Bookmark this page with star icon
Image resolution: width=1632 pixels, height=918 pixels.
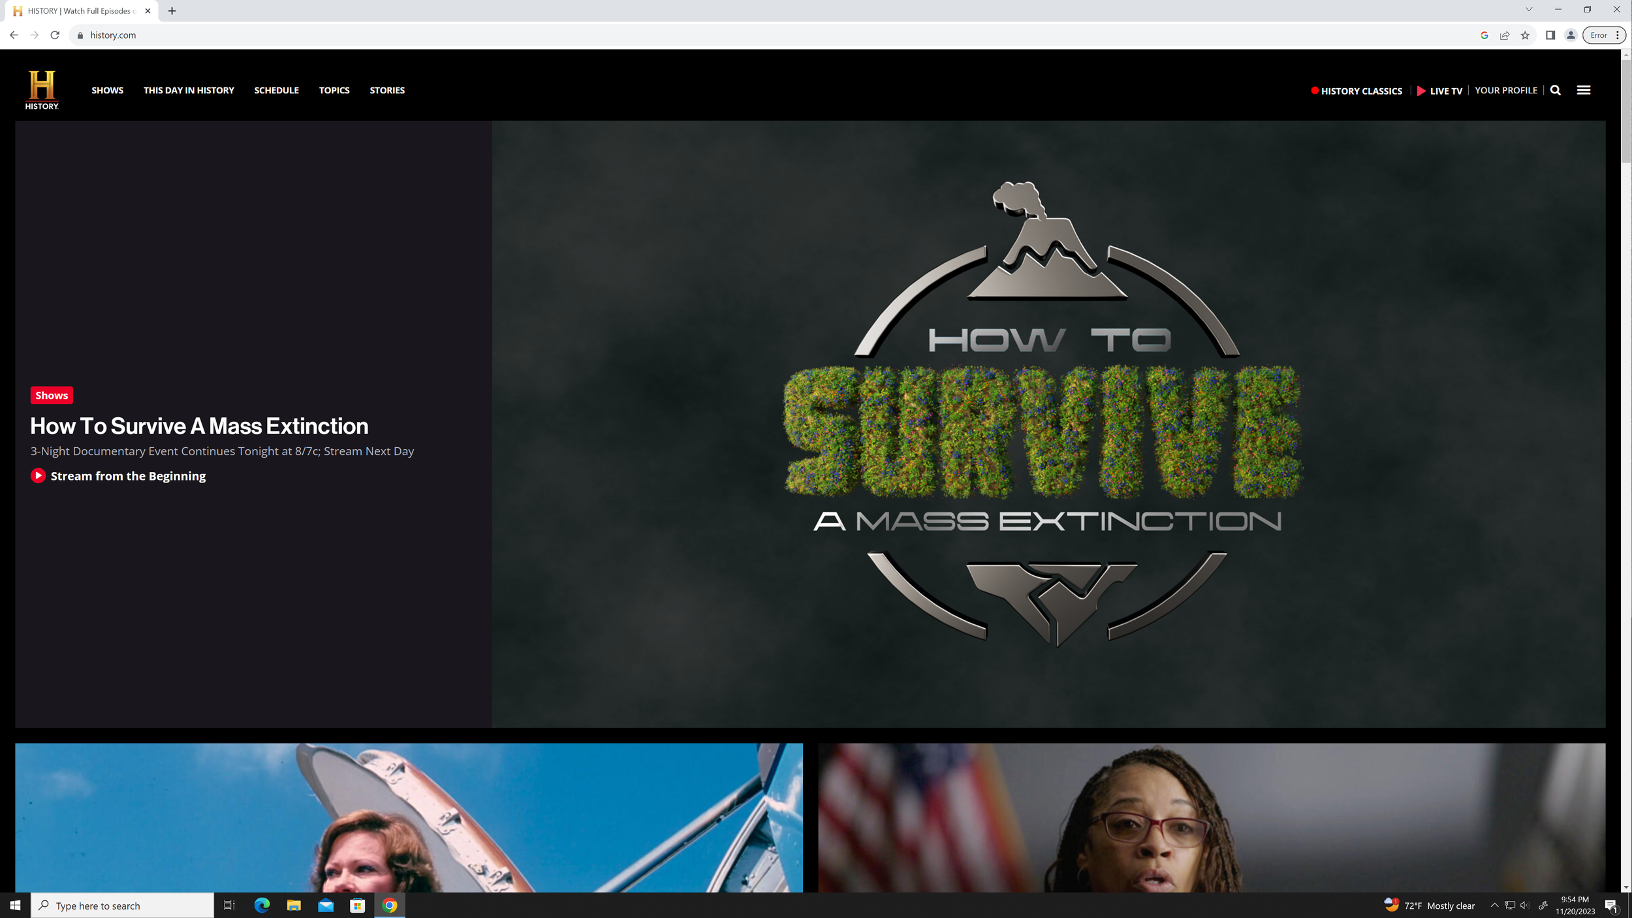pos(1525,35)
